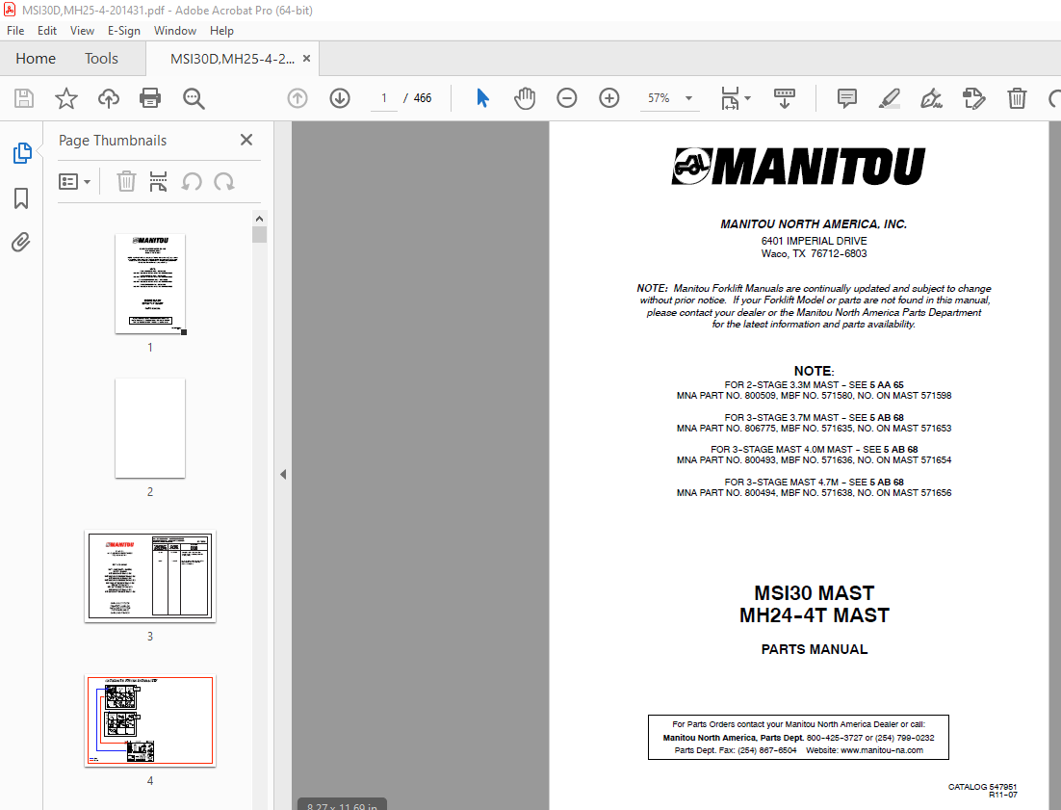
Task: Open the E-Sign menu
Action: click(124, 31)
